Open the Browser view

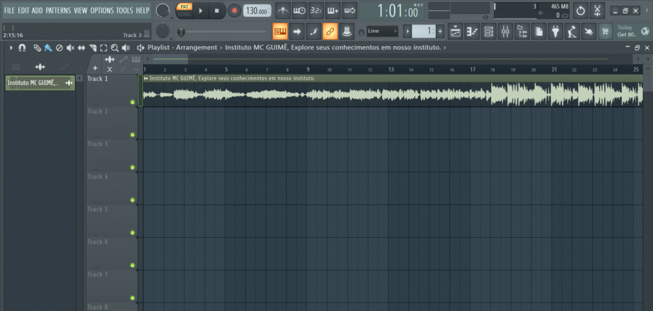click(522, 31)
